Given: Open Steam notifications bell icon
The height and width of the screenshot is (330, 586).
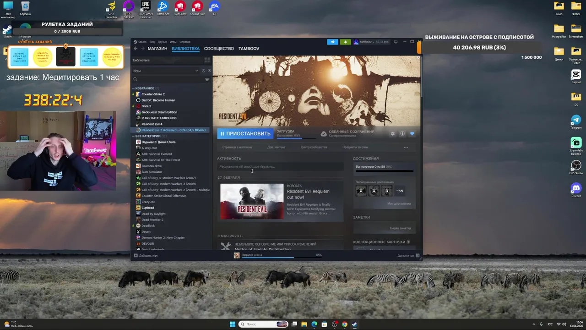Looking at the screenshot, I should pos(345,42).
